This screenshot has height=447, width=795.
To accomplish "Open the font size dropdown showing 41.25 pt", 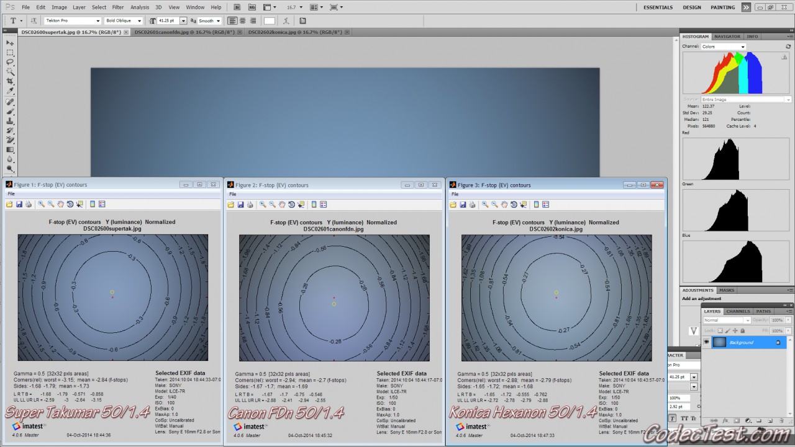I will coord(183,20).
